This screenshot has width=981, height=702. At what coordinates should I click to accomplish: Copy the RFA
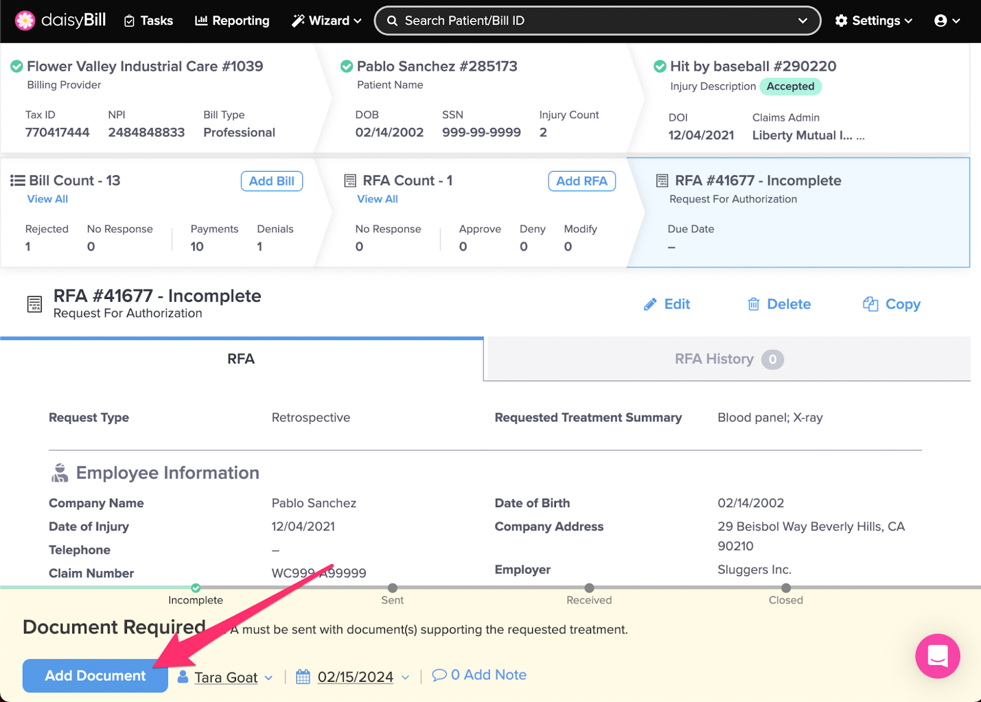pyautogui.click(x=891, y=304)
